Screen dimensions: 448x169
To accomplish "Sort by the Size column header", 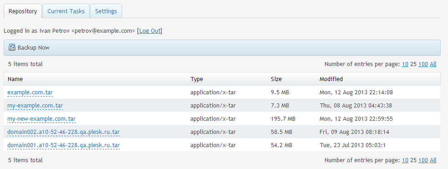I will click(x=276, y=79).
